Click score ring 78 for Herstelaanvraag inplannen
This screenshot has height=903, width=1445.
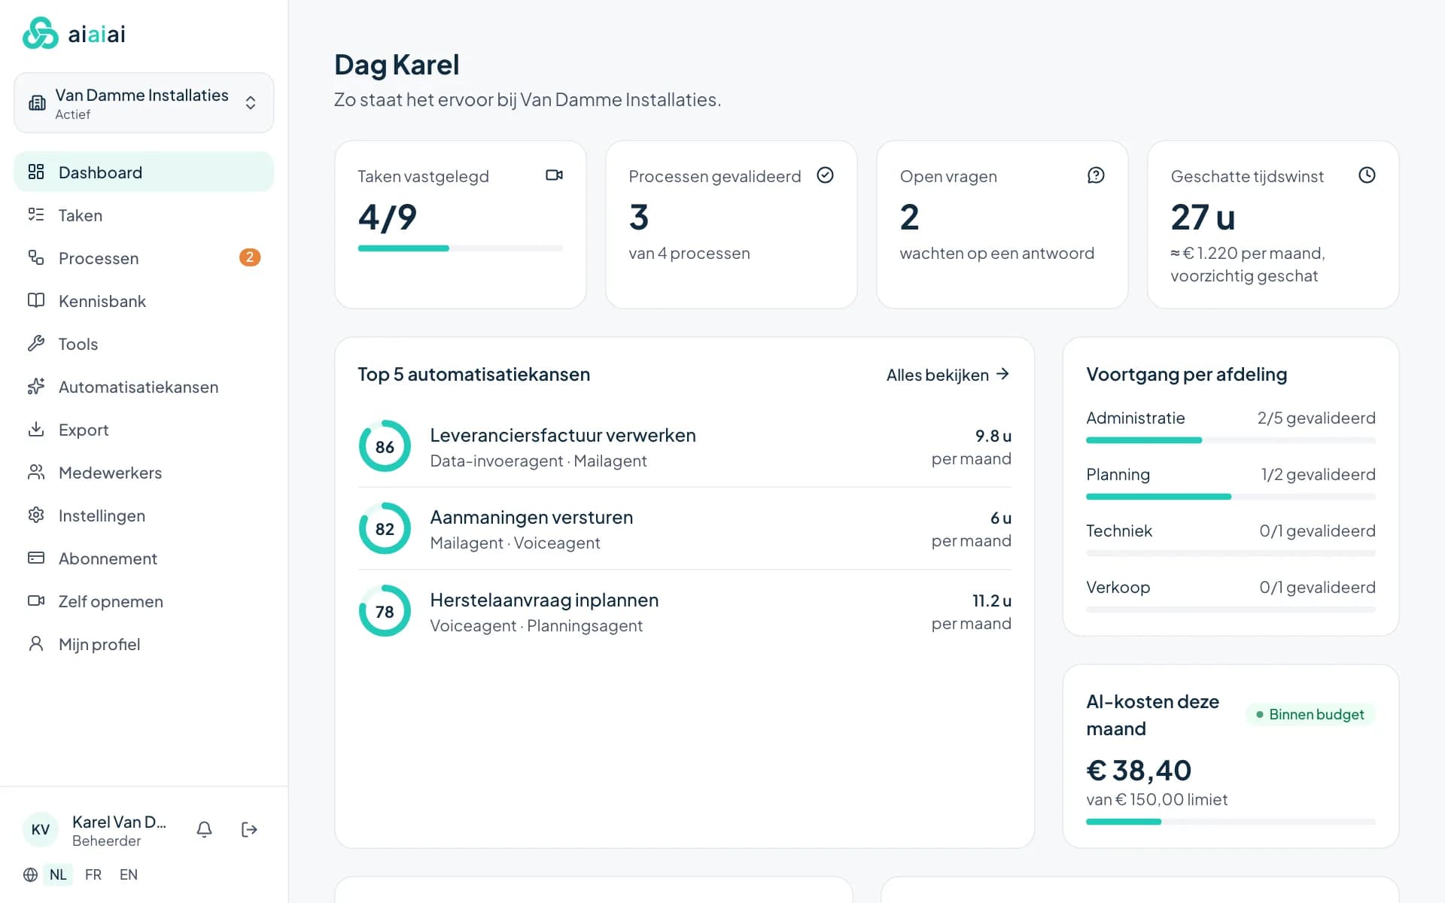tap(385, 611)
